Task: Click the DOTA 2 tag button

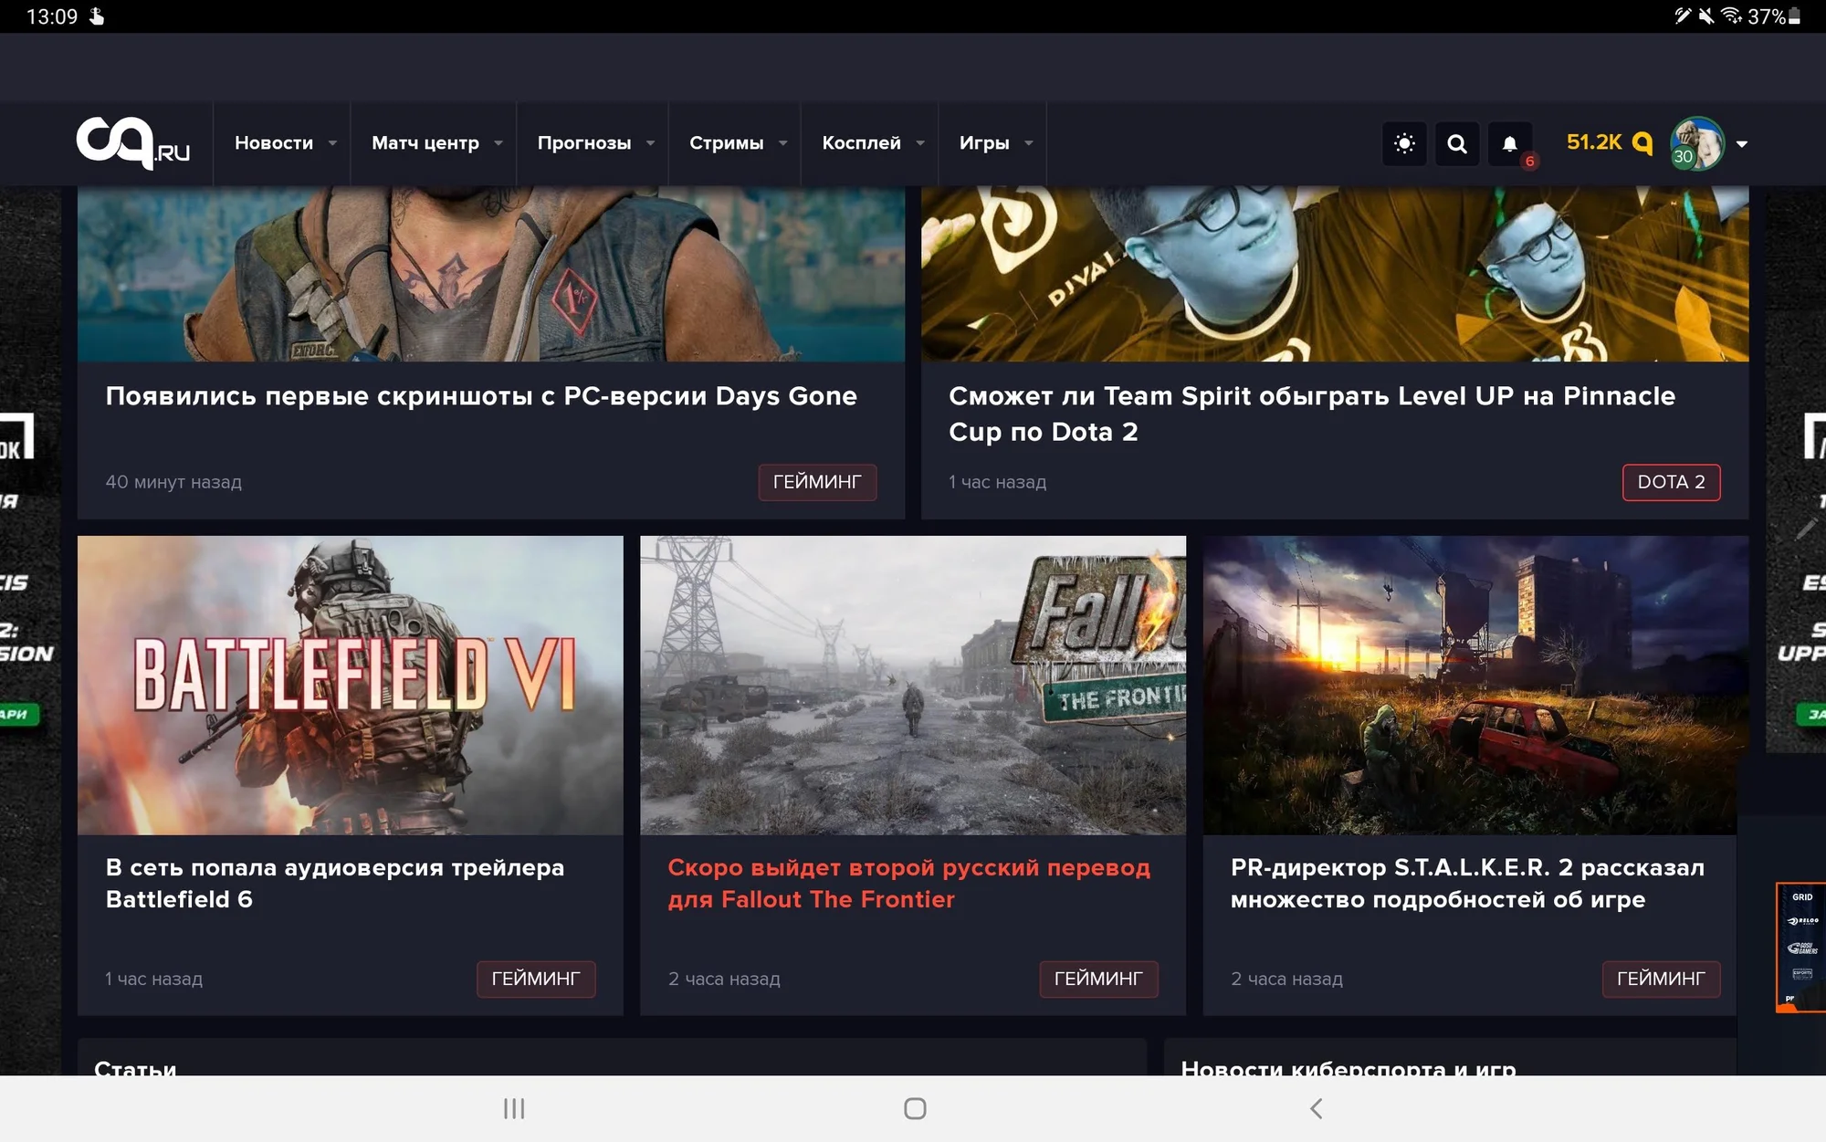Action: pos(1671,482)
